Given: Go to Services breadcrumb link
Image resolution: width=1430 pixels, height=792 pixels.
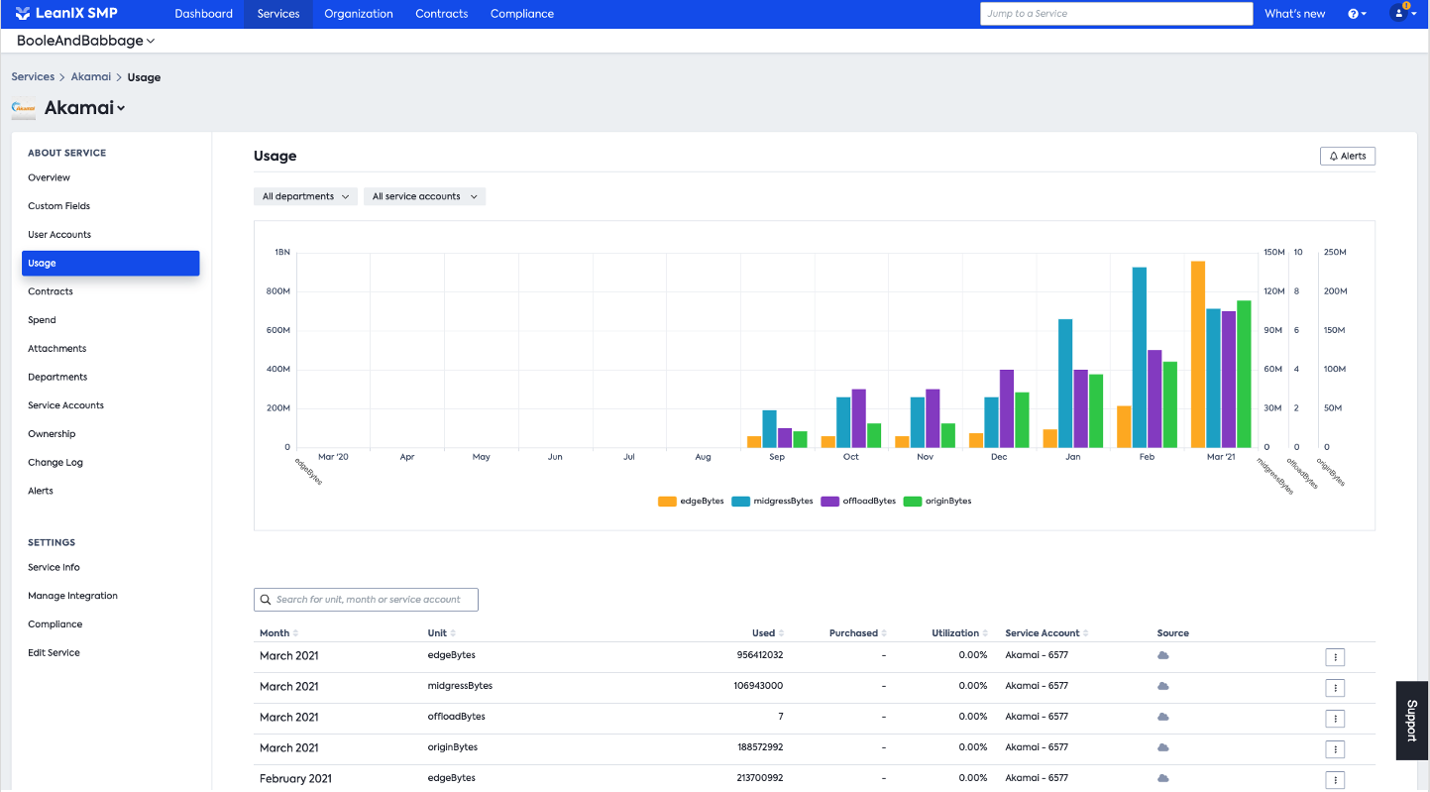Looking at the screenshot, I should coord(33,76).
